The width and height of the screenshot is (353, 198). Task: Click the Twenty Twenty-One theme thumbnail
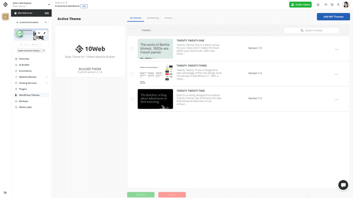(155, 49)
